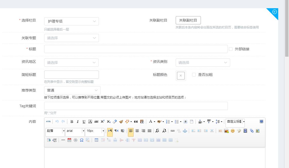Expand the 资讯类别 dropdown
This screenshot has width=289, height=168.
click(x=203, y=63)
